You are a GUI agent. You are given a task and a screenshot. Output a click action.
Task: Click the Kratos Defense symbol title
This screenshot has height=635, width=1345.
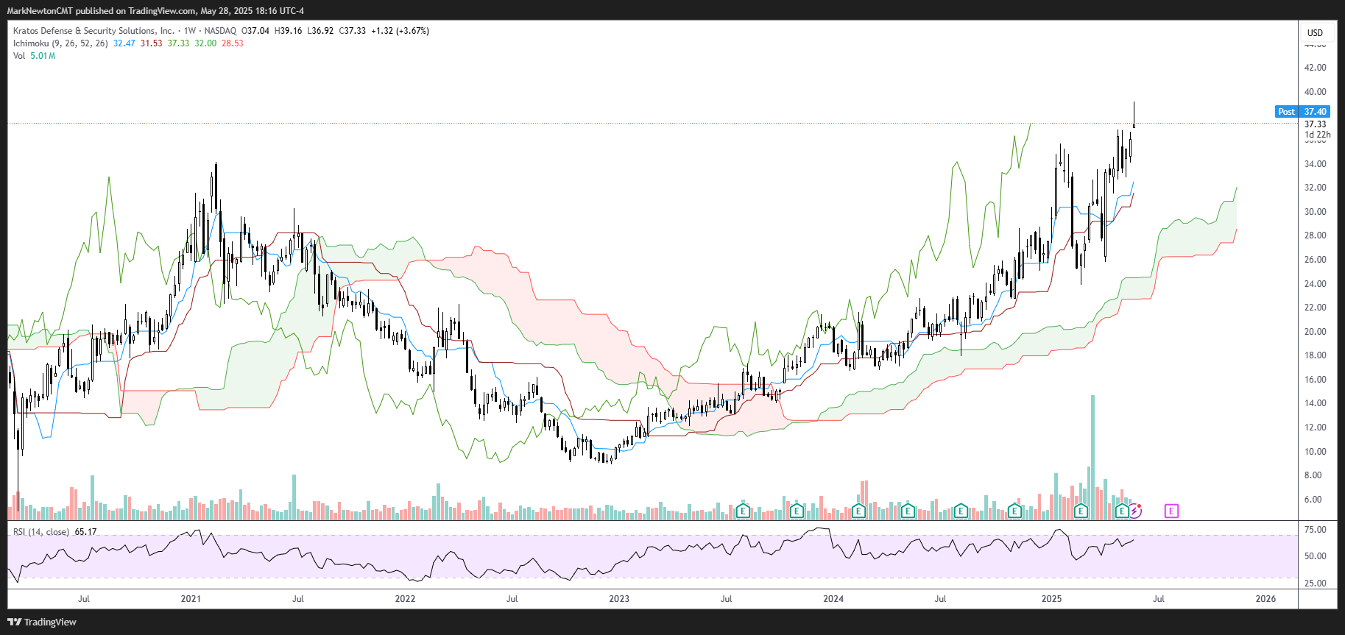pos(93,31)
